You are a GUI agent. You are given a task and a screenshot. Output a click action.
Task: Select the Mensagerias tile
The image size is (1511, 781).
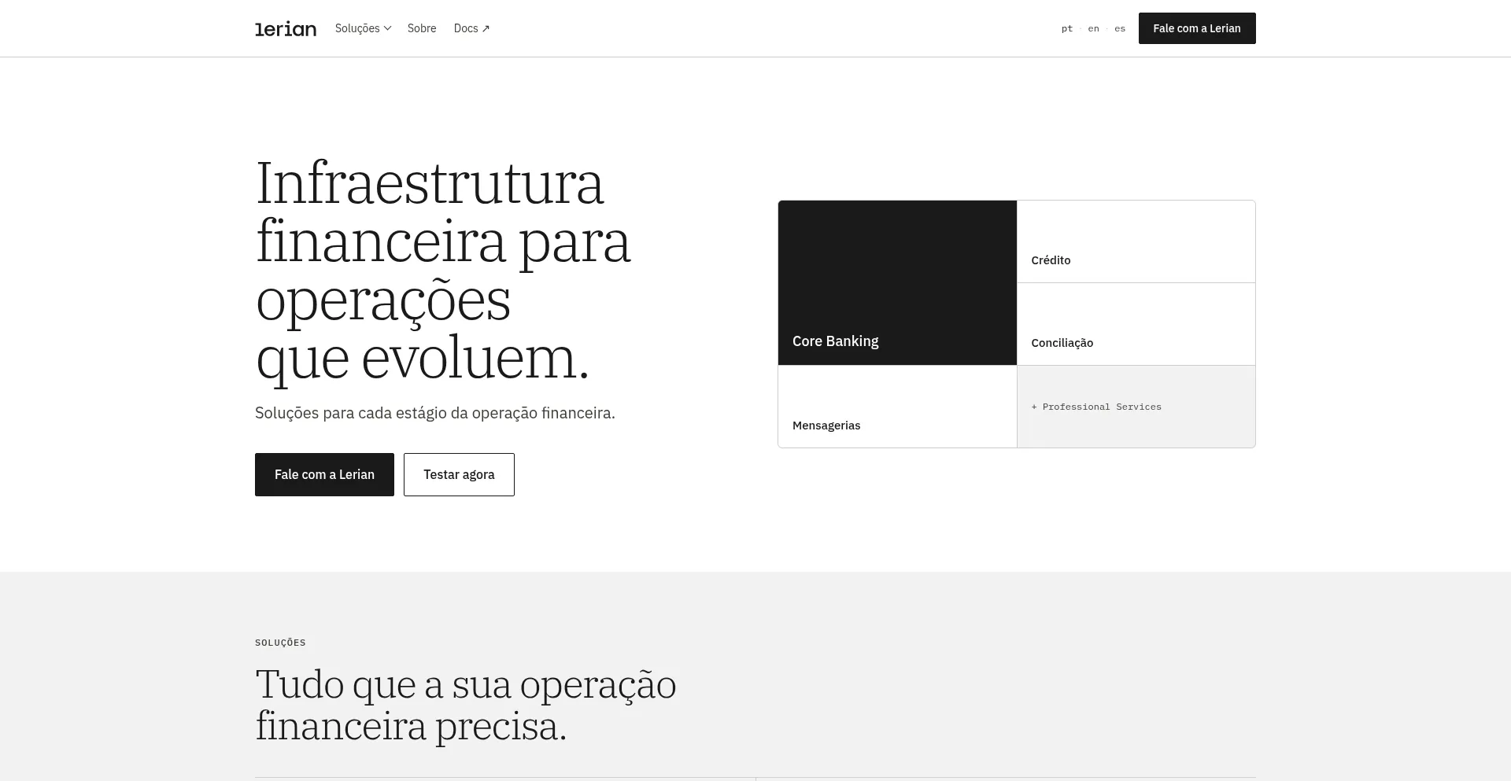pyautogui.click(x=897, y=407)
